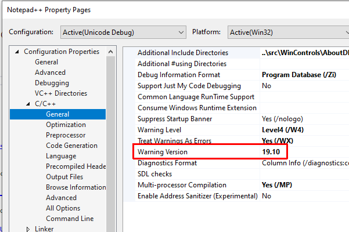Select Enable Address Sanitizer property
The height and width of the screenshot is (232, 349).
tap(197, 196)
